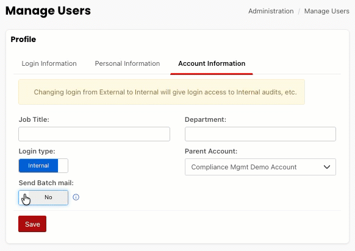
Task: Click the Manage Users breadcrumb link
Action: [x=327, y=11]
